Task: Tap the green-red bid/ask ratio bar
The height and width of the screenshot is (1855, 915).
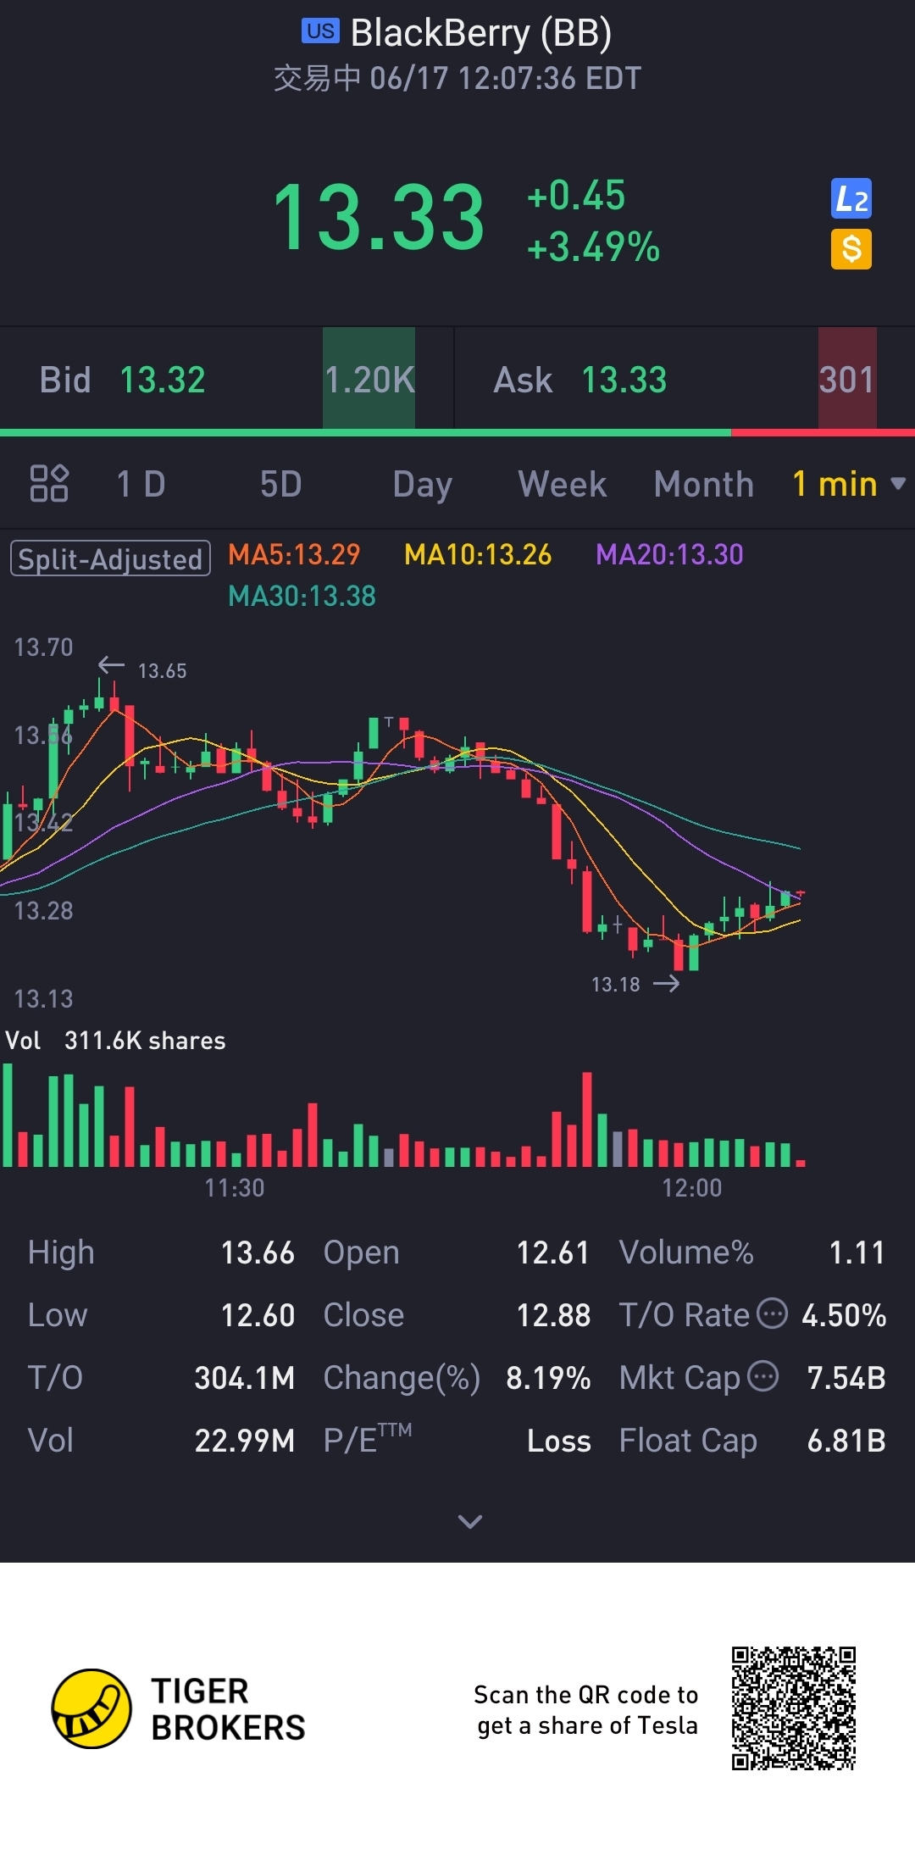Action: click(457, 433)
